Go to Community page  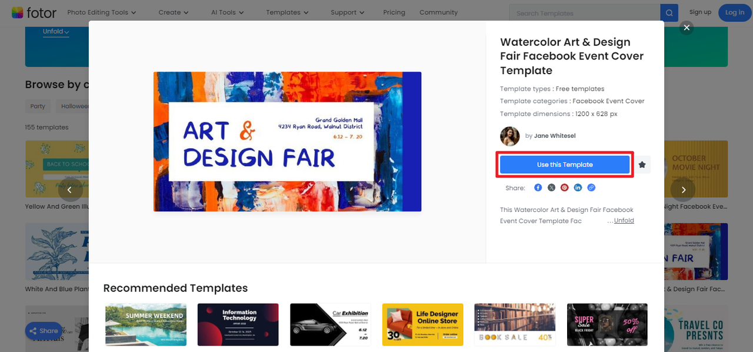click(x=438, y=12)
